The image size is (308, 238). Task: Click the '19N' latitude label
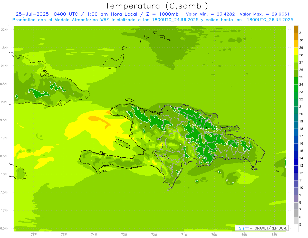point(4,138)
